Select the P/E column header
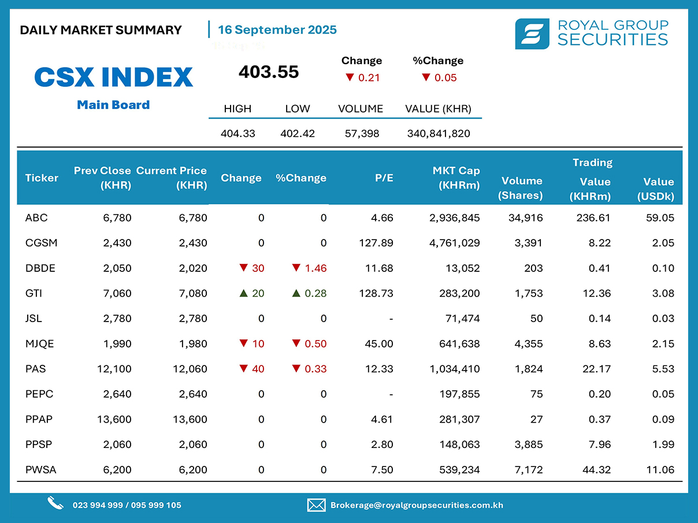 (x=384, y=178)
